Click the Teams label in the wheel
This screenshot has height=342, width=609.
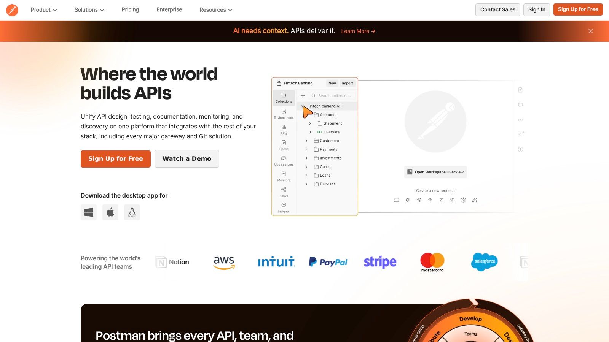coord(471,334)
